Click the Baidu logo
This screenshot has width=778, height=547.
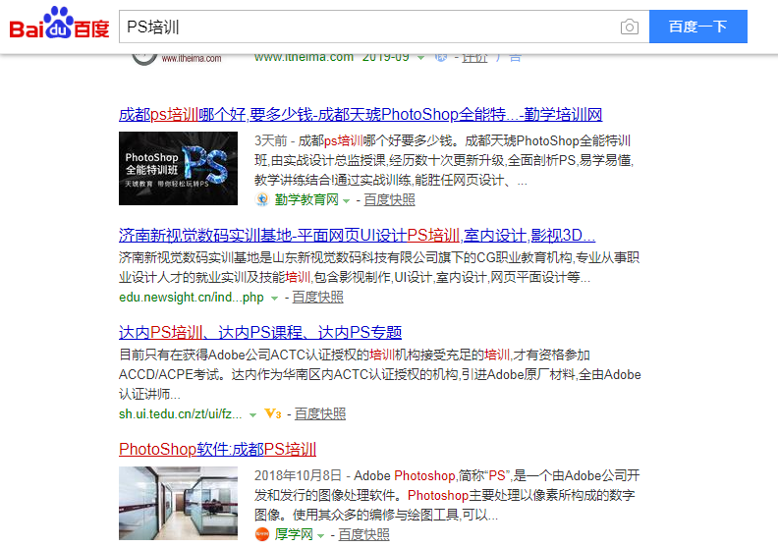pos(60,23)
